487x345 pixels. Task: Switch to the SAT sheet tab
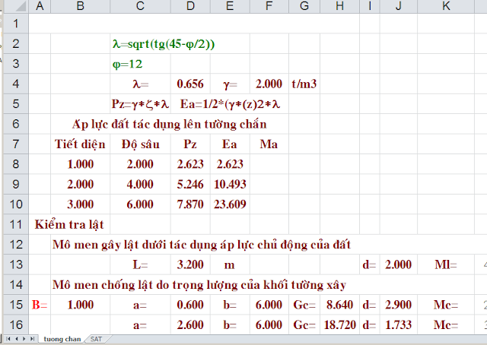(97, 338)
